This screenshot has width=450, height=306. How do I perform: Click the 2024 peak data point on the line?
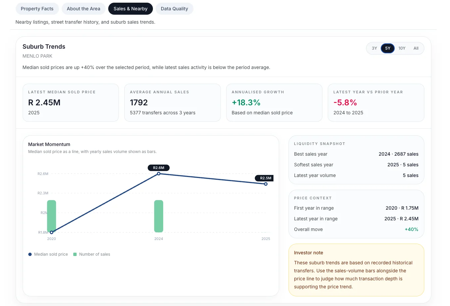[x=159, y=174]
